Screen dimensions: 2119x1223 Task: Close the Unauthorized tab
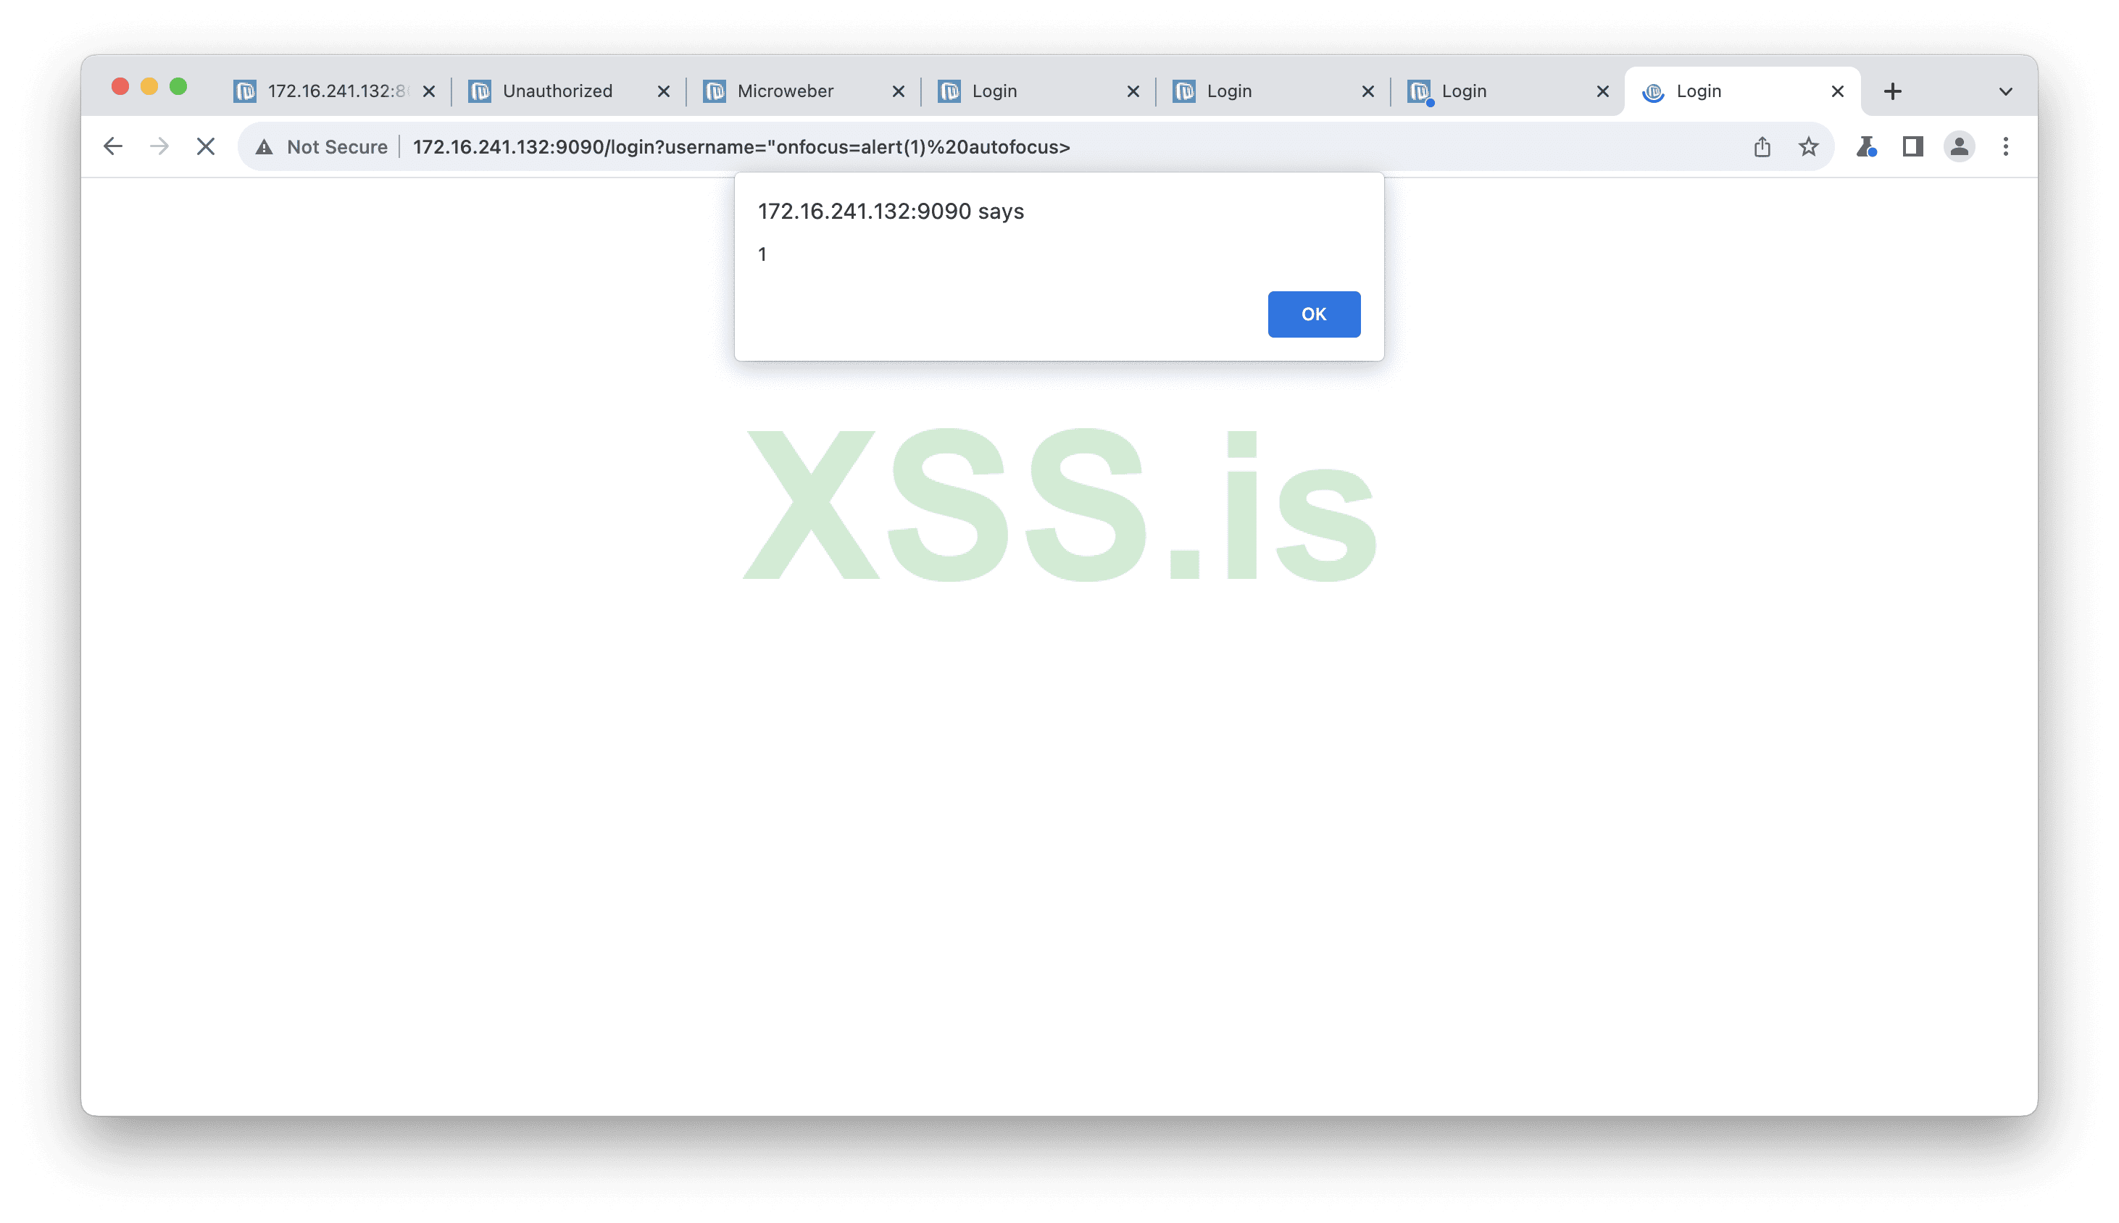coord(664,91)
